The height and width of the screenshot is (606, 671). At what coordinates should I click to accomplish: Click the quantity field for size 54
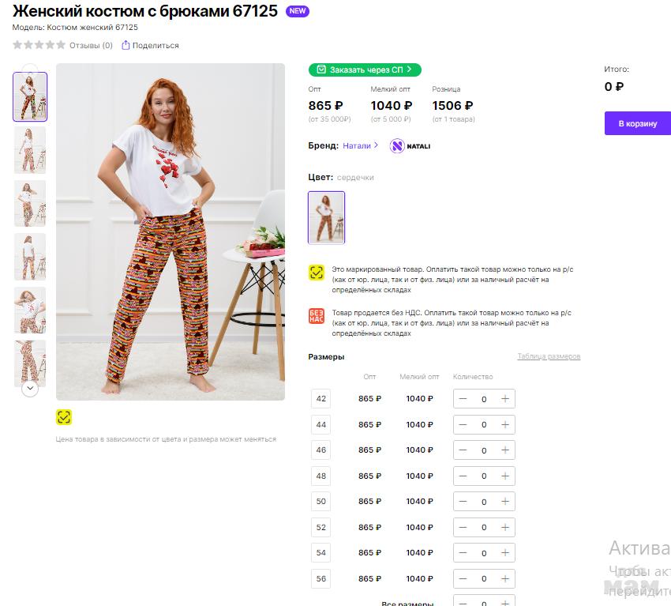click(484, 553)
